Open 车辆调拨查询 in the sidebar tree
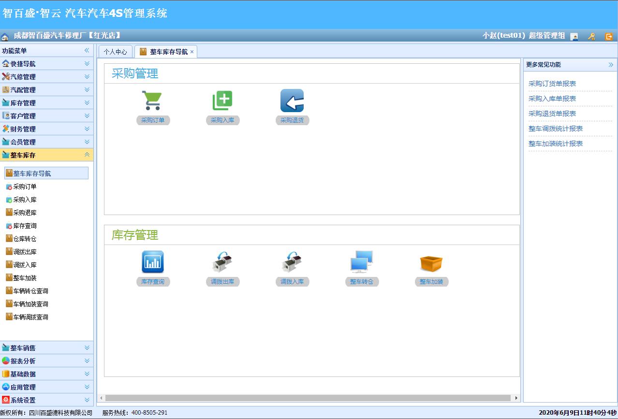Viewport: 618px width, 419px height. pyautogui.click(x=30, y=317)
